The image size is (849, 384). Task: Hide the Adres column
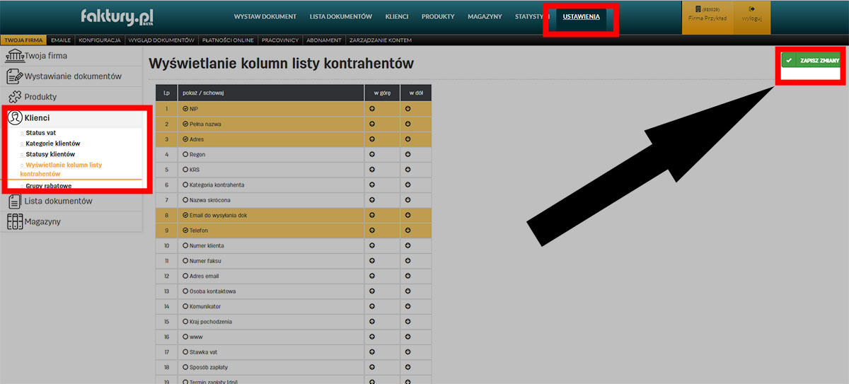pos(185,139)
